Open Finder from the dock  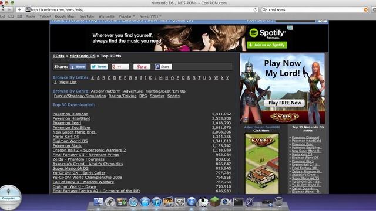(98, 202)
